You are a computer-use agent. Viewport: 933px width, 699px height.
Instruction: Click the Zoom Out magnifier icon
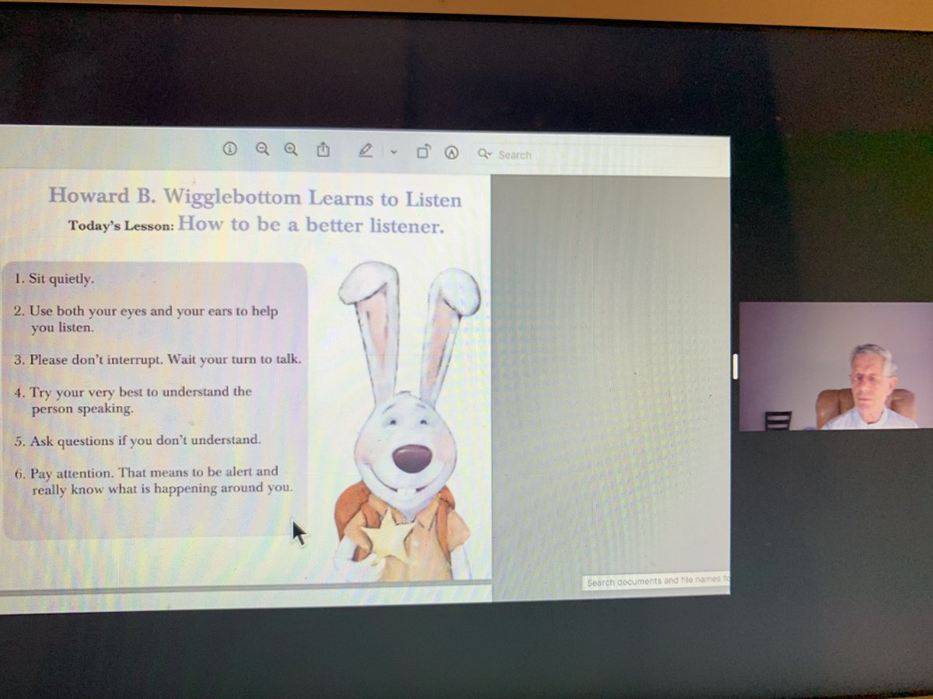point(262,150)
